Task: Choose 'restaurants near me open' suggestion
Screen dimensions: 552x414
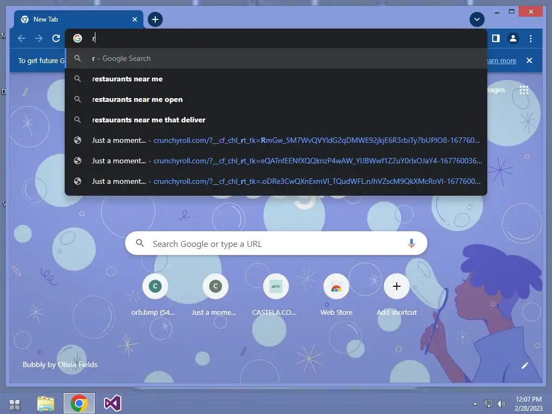Action: (276, 99)
